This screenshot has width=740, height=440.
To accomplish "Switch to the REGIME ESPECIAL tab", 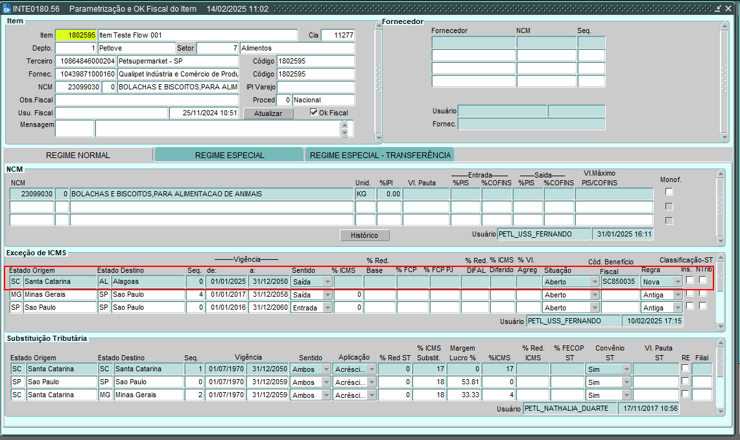I will click(x=230, y=155).
